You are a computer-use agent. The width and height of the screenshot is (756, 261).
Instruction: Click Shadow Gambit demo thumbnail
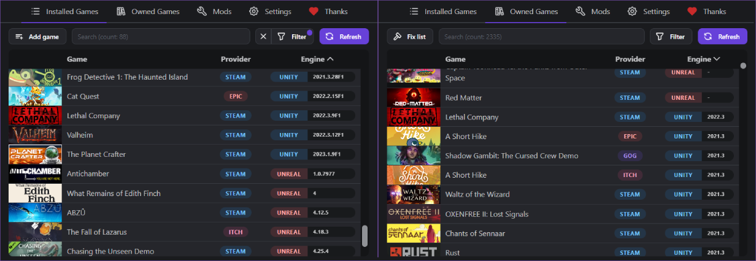pos(414,156)
